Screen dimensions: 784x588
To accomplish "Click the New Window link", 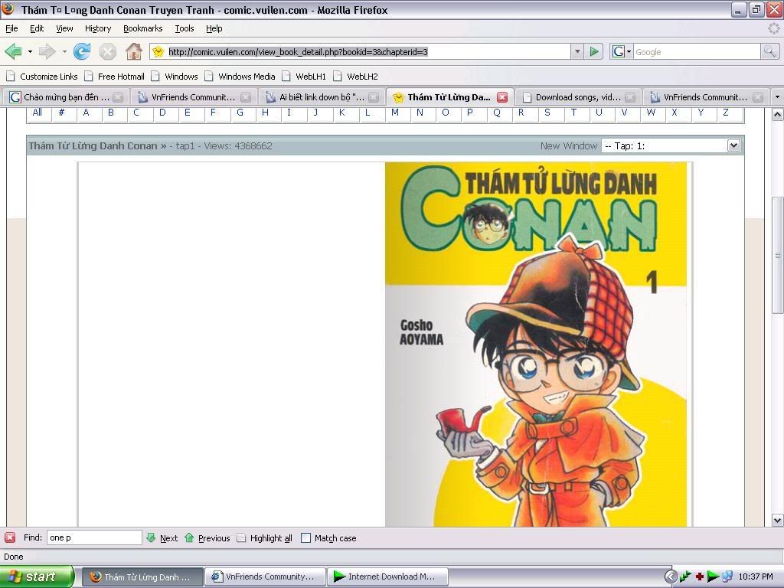I will point(569,145).
